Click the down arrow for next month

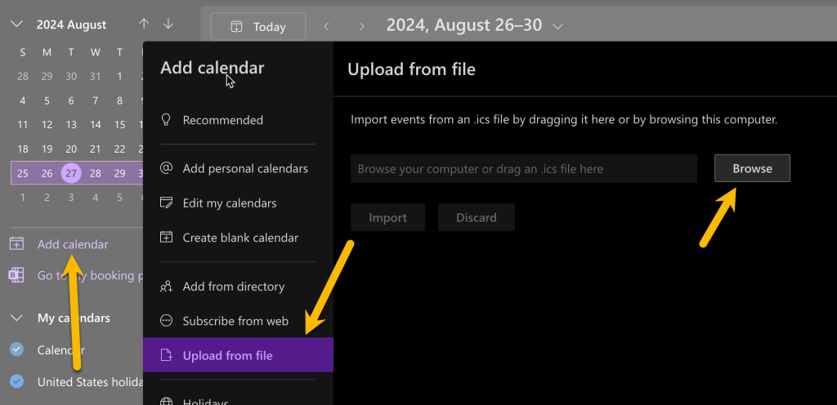[168, 24]
